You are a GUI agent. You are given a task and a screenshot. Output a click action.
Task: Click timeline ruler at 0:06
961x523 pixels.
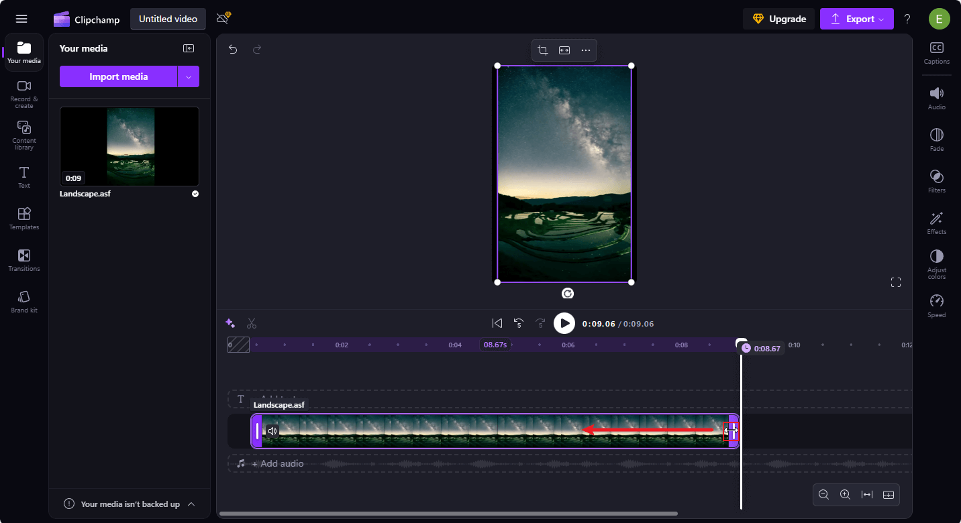(568, 345)
